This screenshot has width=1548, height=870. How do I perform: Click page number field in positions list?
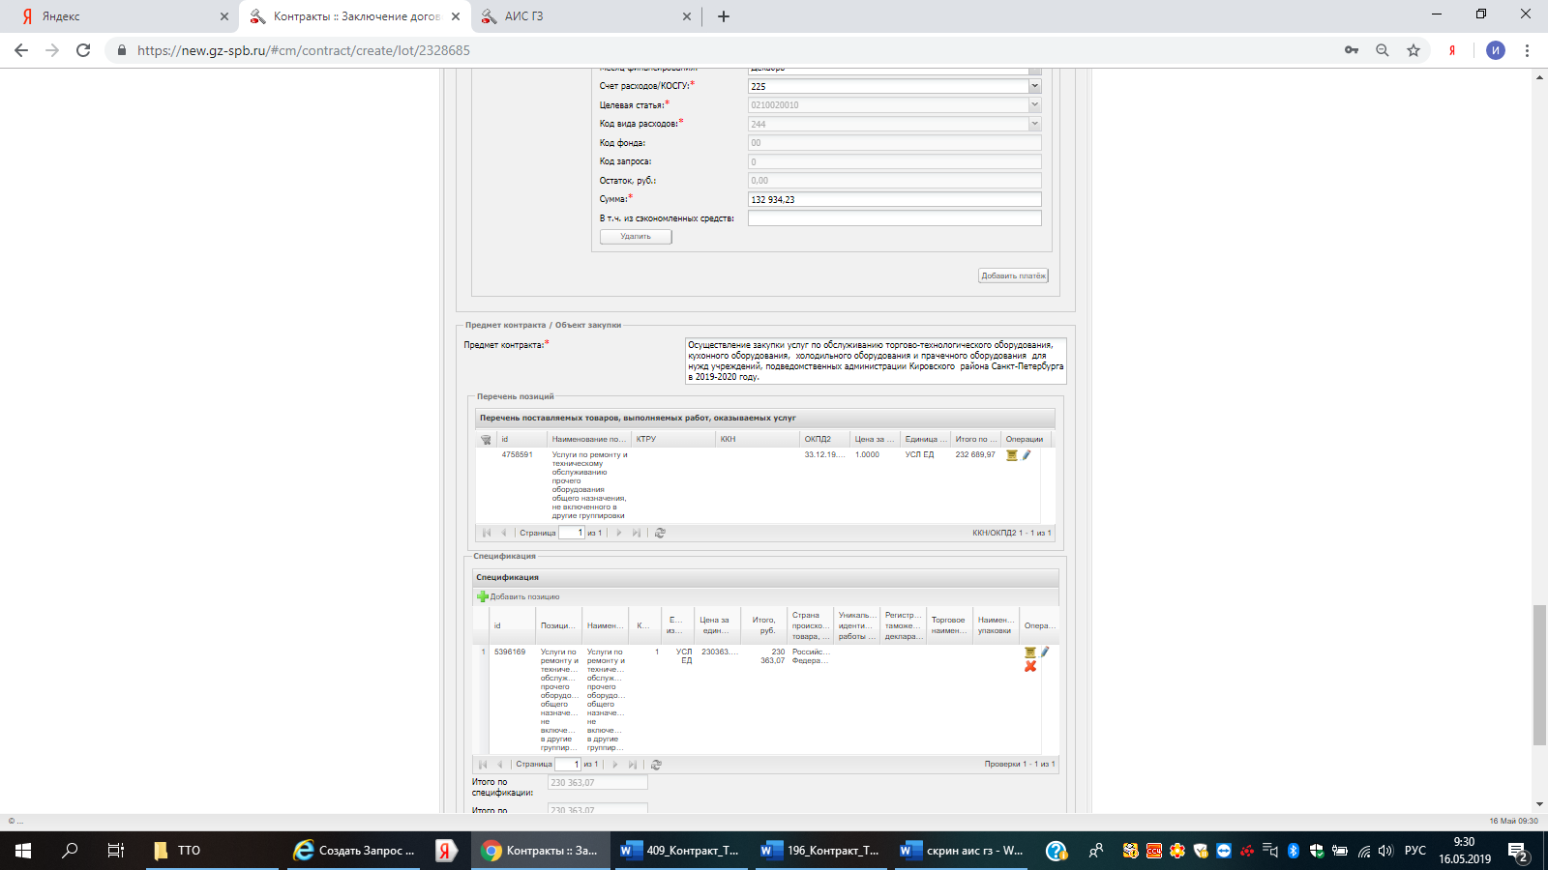pyautogui.click(x=572, y=533)
